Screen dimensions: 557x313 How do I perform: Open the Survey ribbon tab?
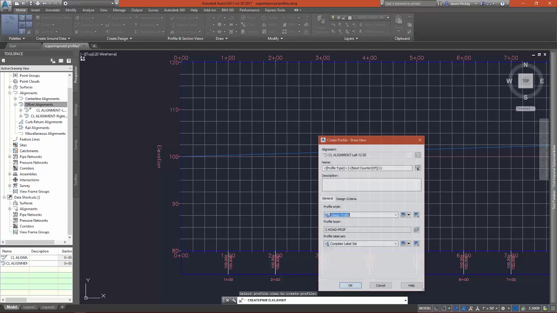(153, 10)
